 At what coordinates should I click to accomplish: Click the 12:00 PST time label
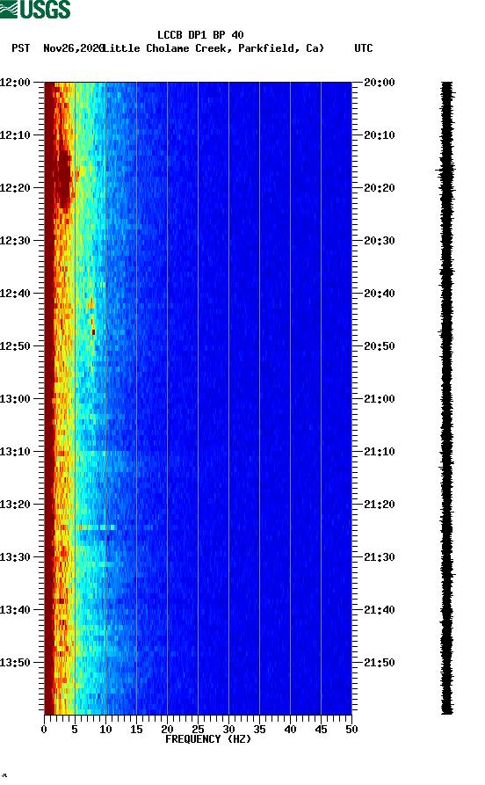[x=15, y=82]
